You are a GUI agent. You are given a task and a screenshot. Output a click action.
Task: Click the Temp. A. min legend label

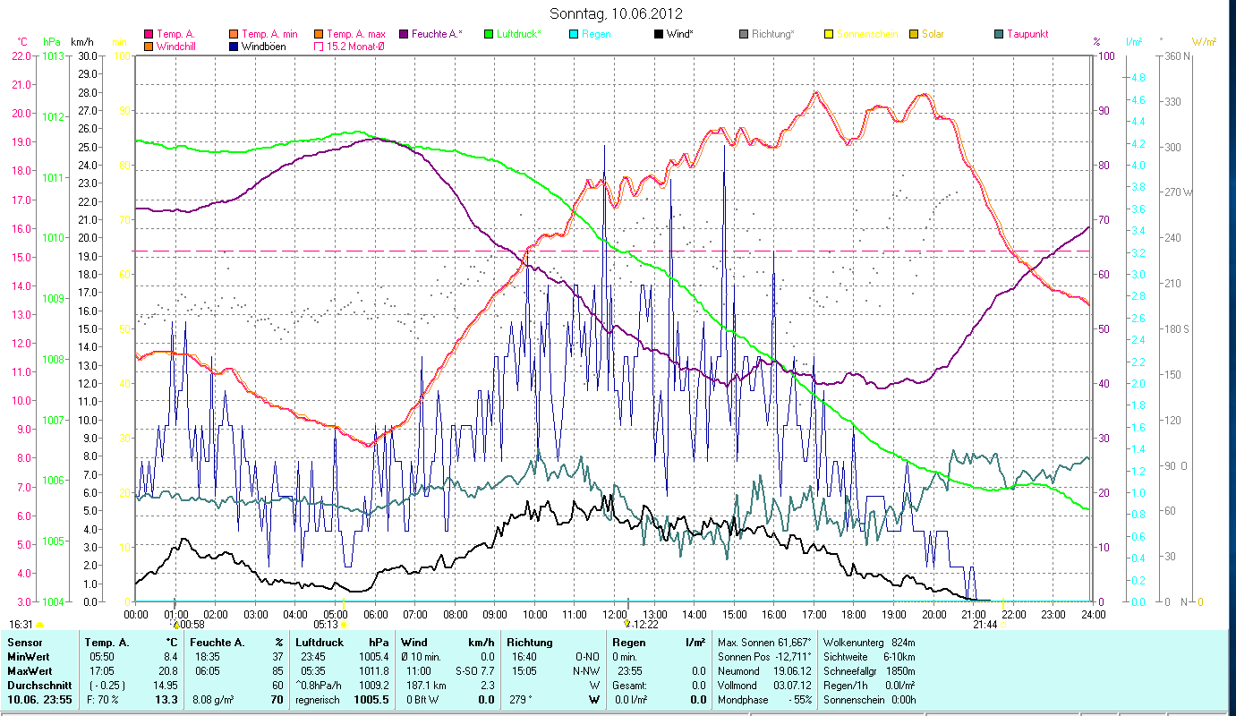click(x=269, y=34)
